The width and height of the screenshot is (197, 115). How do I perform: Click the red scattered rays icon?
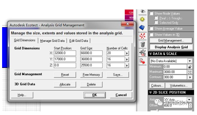pos(143,36)
